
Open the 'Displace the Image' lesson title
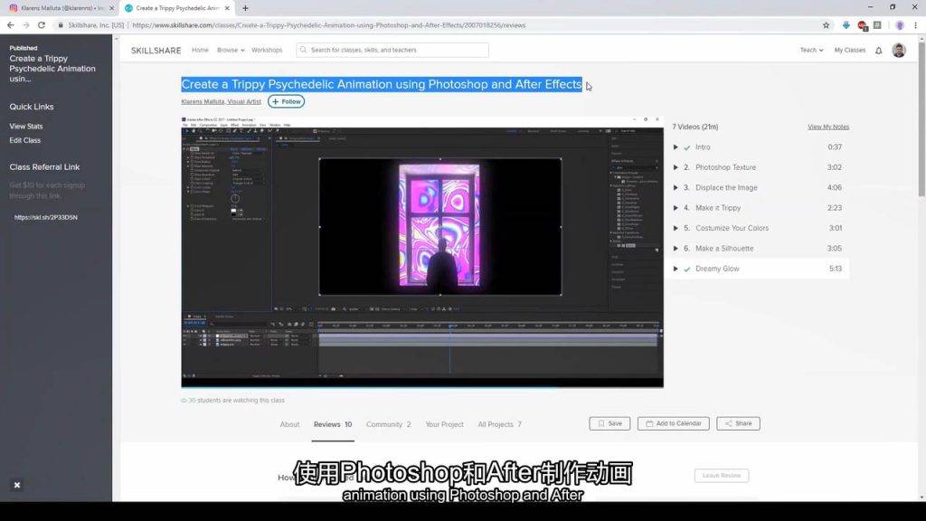[726, 188]
